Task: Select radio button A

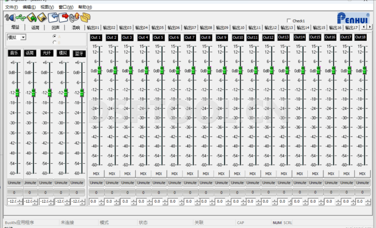Action: pyautogui.click(x=55, y=36)
